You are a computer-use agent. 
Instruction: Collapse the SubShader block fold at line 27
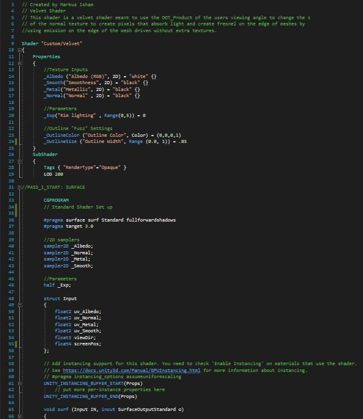(x=20, y=161)
